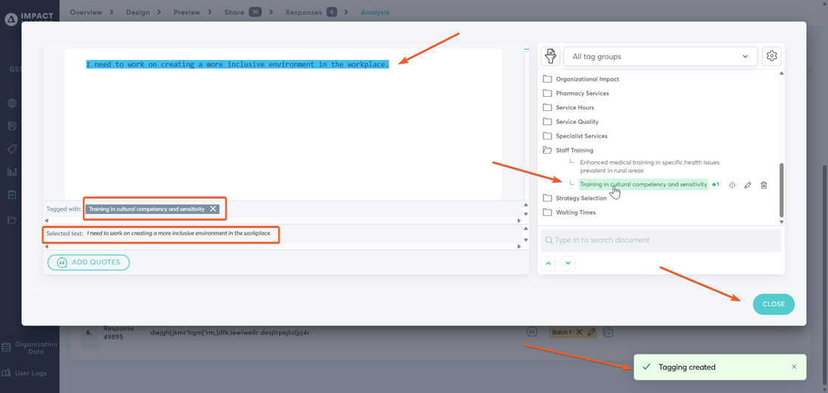Switch to the Design tab
Viewport: 828px width, 393px height.
coord(138,13)
